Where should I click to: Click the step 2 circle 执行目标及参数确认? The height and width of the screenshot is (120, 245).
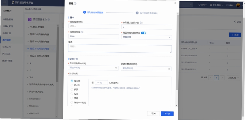[x=137, y=13]
